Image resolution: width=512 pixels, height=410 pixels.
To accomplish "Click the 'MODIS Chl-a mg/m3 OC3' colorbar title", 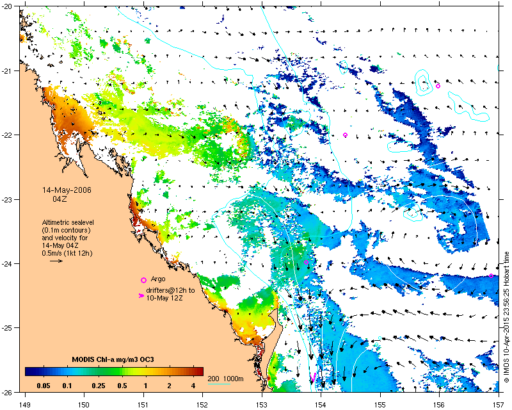I will pyautogui.click(x=113, y=359).
